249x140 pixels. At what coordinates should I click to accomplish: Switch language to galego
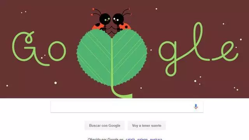pyautogui.click(x=142, y=139)
